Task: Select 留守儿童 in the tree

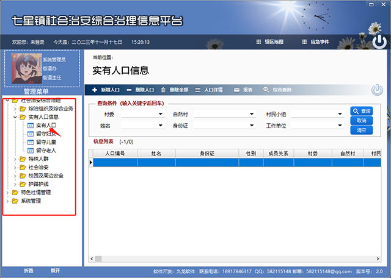Action: point(46,142)
